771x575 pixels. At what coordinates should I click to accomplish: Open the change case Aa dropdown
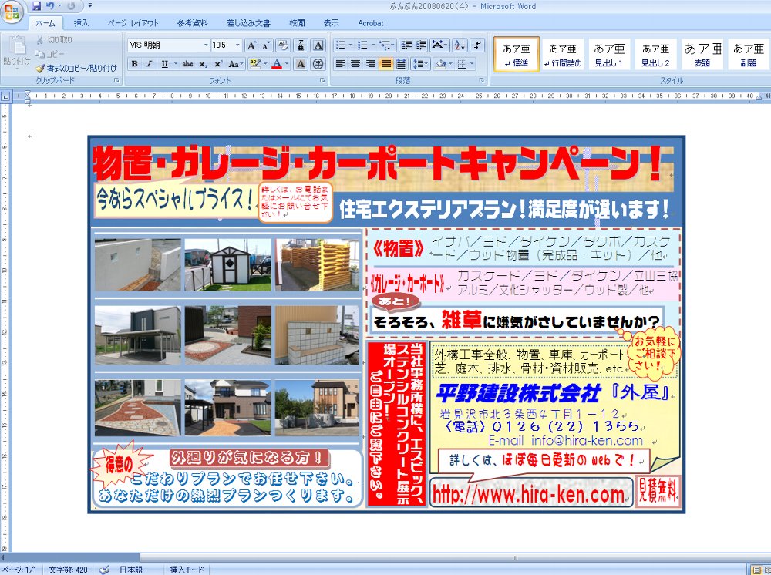(x=235, y=64)
